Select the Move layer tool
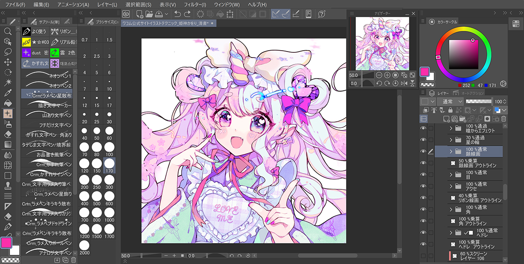Viewport: 524px width, 264px height. [7, 62]
